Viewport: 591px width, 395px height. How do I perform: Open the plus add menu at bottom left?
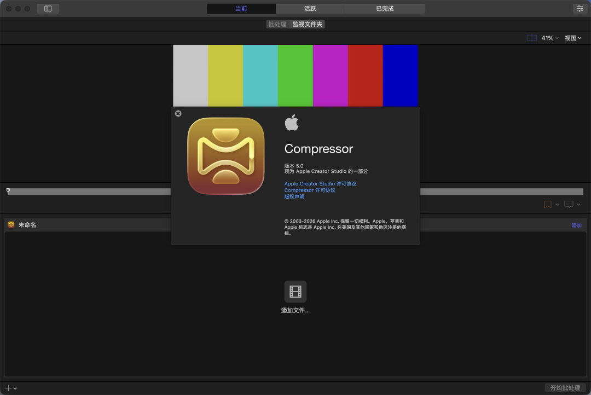pos(11,388)
